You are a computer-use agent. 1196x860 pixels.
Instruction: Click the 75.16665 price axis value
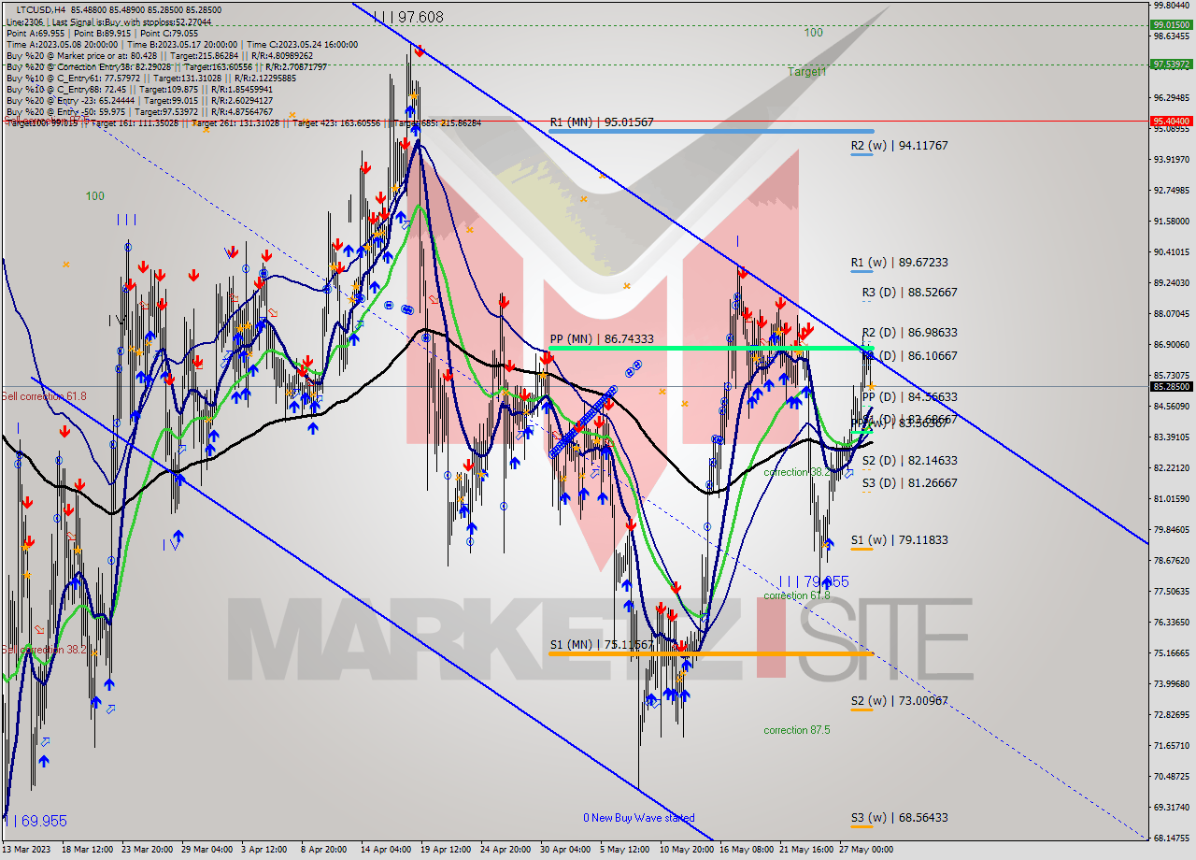(x=1171, y=652)
